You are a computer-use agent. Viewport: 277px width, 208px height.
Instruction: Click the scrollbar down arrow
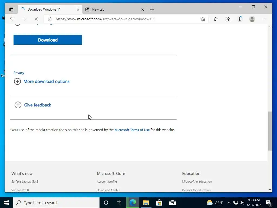pyautogui.click(x=270, y=190)
